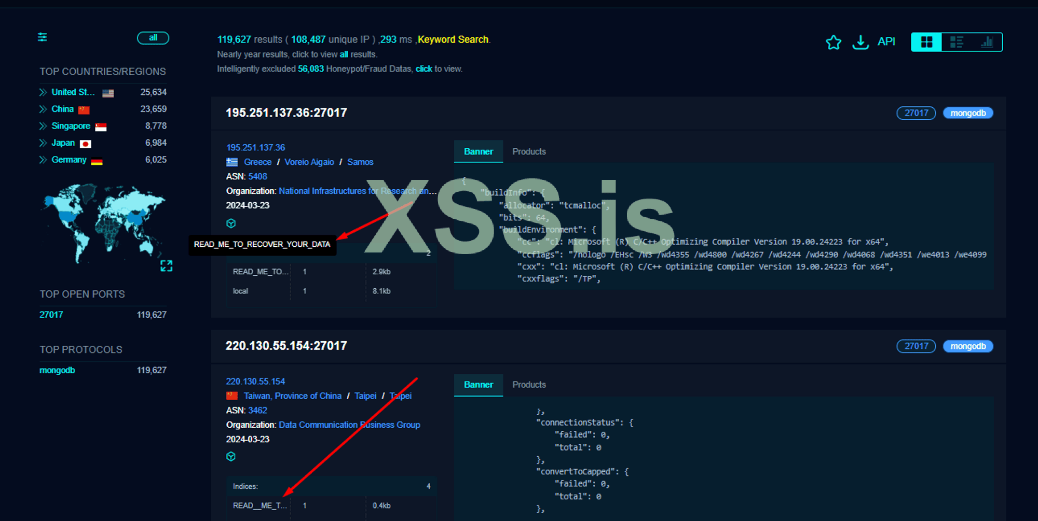Select the 'local' index row
Viewport: 1038px width, 521px height.
331,291
